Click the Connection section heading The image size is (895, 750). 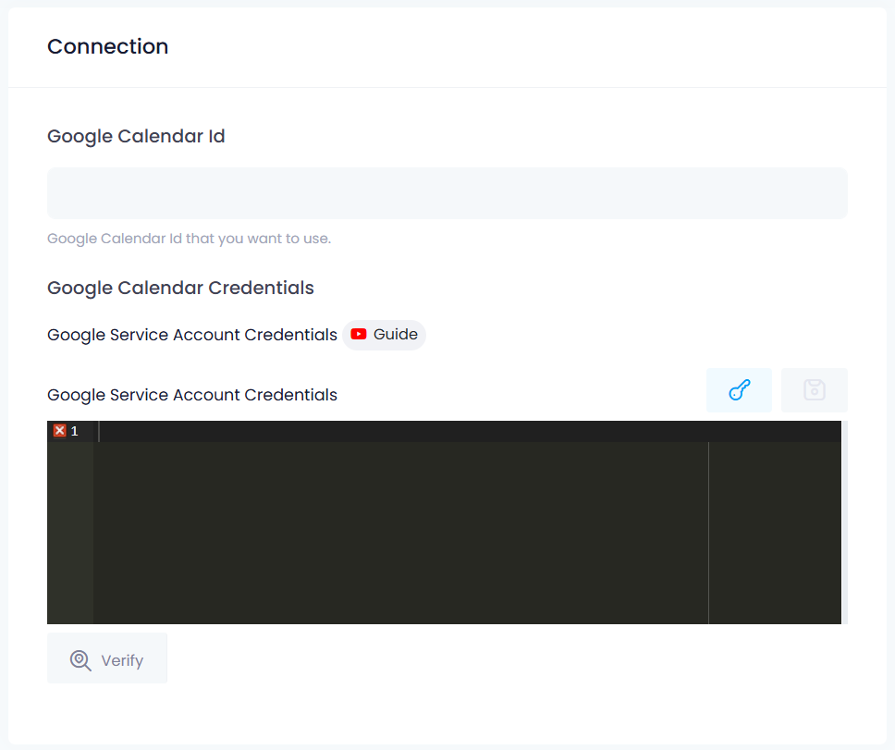[108, 47]
